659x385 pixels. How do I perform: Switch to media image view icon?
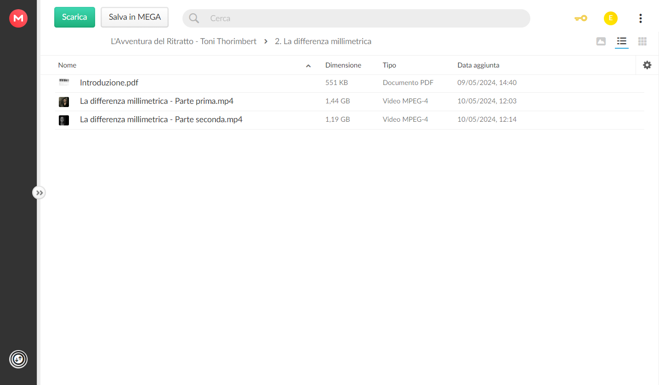click(601, 41)
